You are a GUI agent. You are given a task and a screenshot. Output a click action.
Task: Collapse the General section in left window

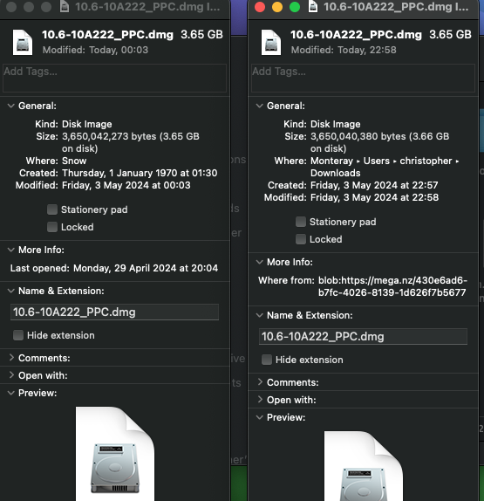pos(11,106)
